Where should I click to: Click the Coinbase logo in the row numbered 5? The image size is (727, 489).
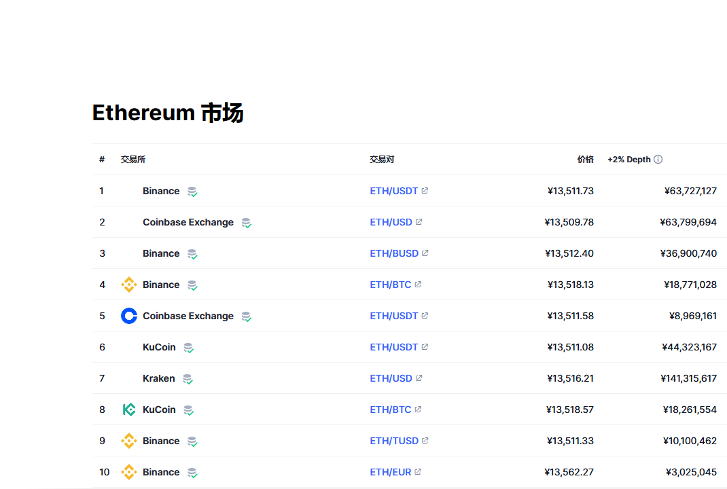(x=128, y=316)
